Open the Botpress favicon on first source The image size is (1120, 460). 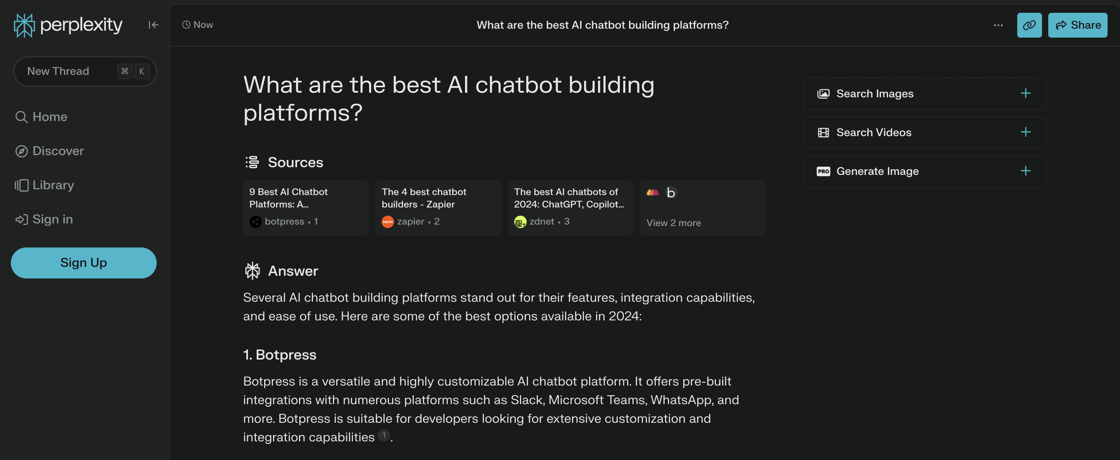click(255, 221)
